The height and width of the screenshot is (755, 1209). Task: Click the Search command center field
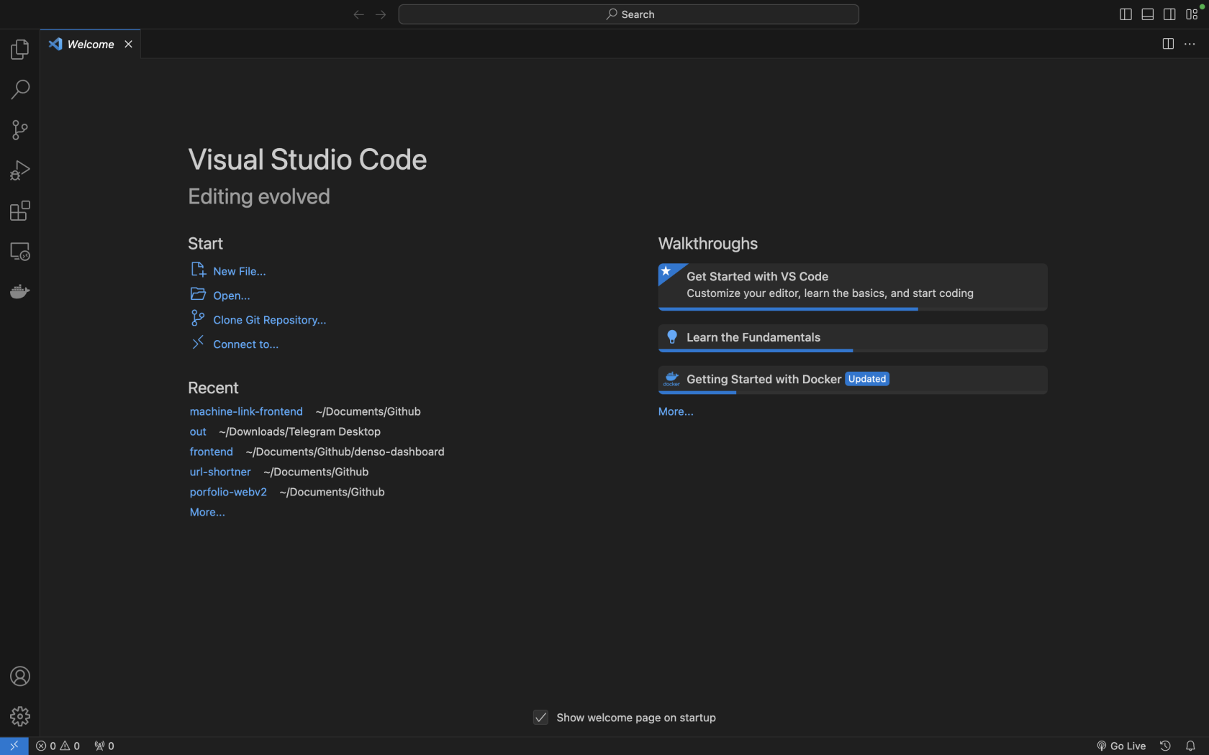(x=628, y=14)
